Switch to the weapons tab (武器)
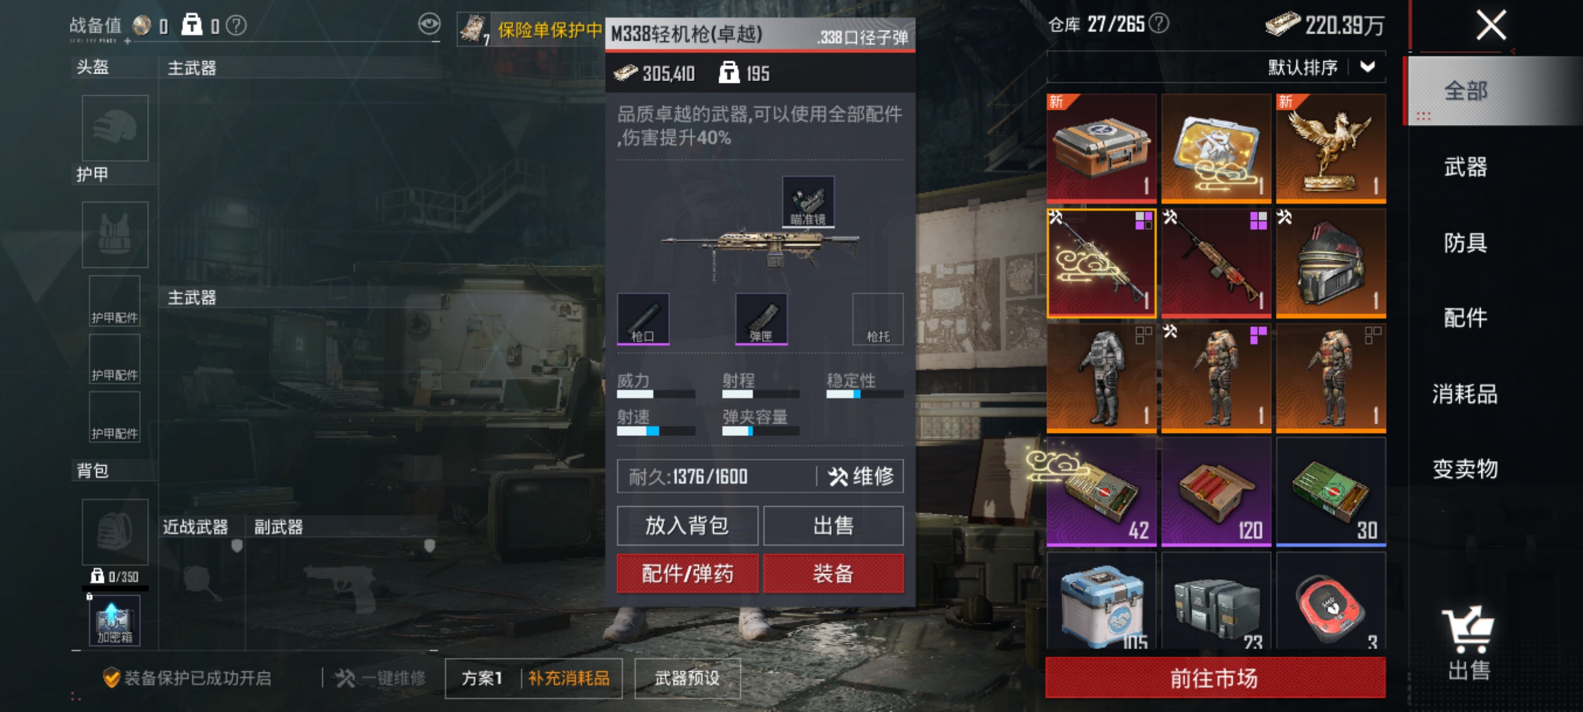The image size is (1583, 712). coord(1465,166)
